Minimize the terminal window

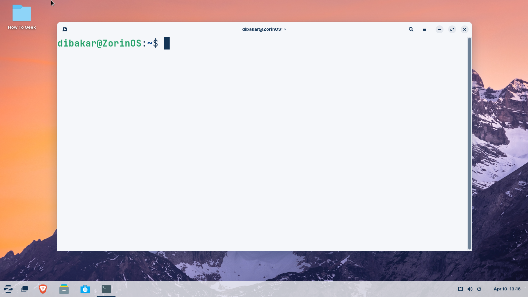(x=440, y=29)
